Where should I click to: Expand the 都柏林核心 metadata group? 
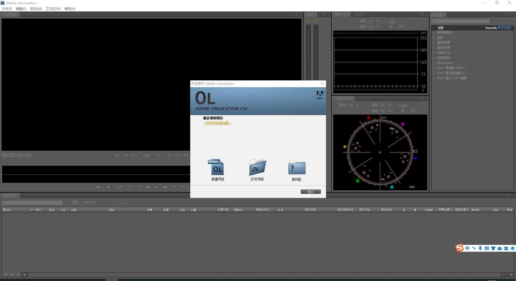(x=434, y=32)
